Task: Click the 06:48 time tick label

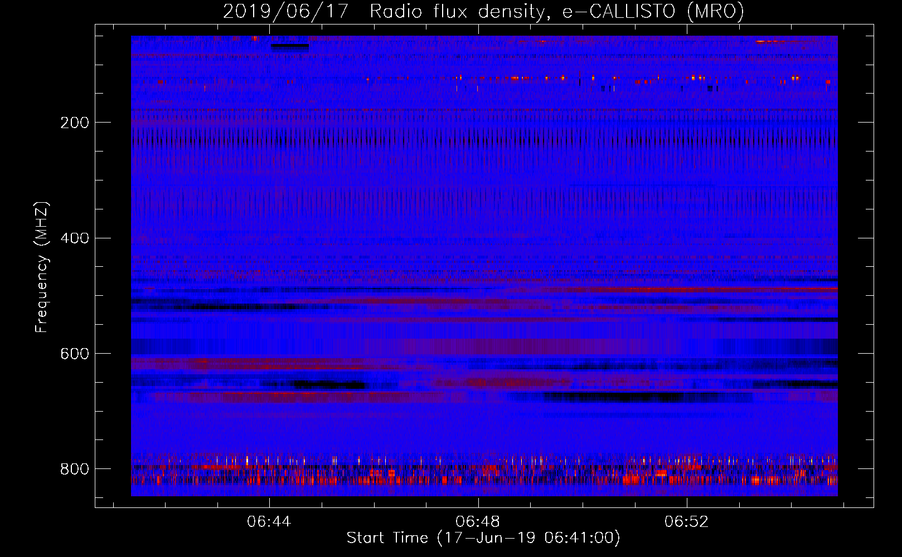Action: click(x=478, y=522)
